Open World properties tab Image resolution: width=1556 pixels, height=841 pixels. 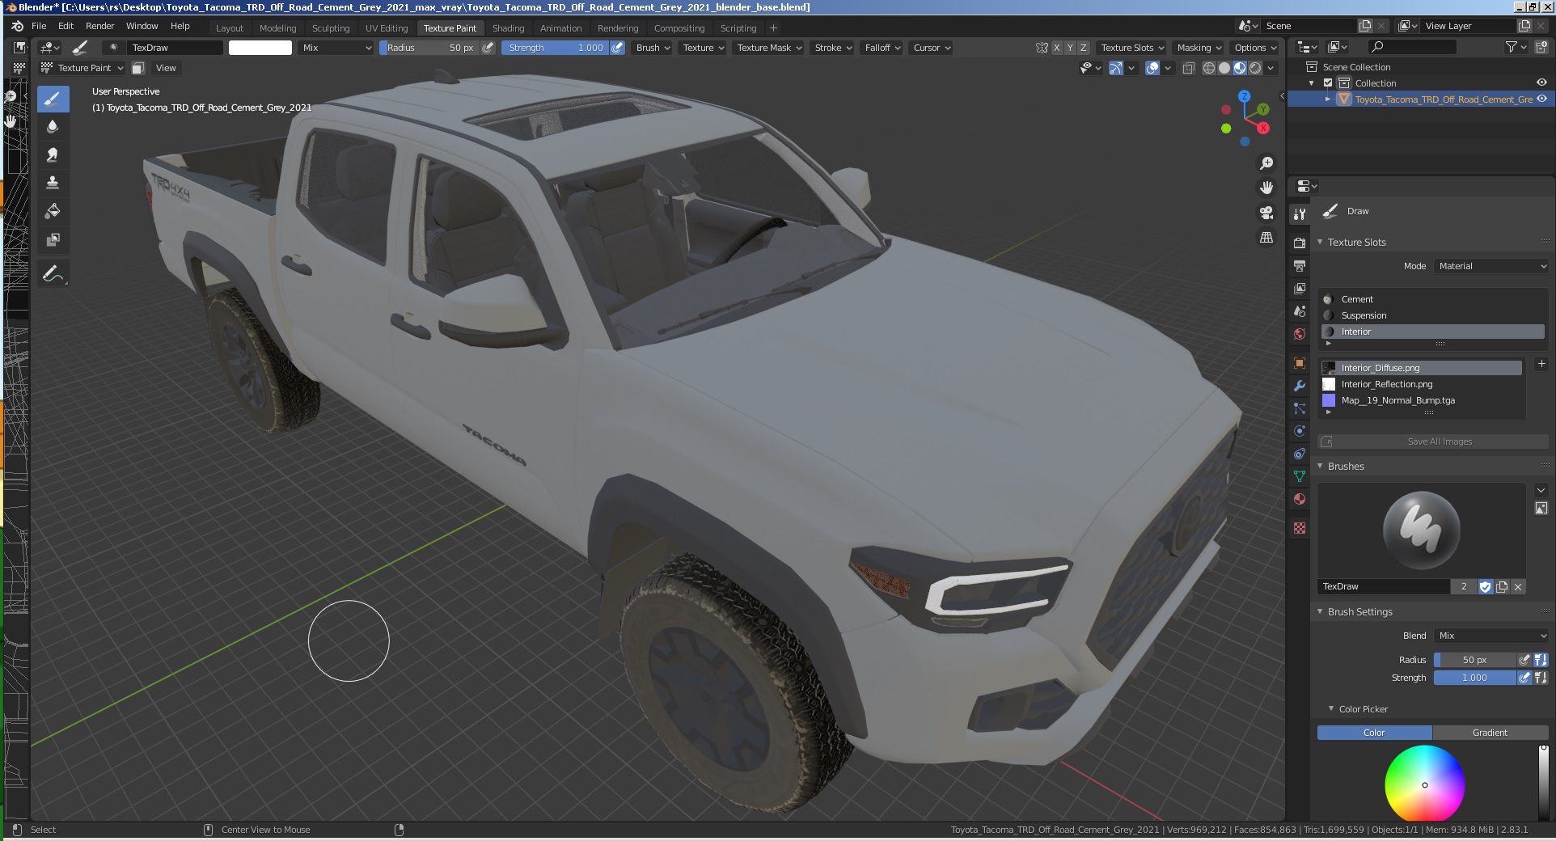tap(1300, 333)
